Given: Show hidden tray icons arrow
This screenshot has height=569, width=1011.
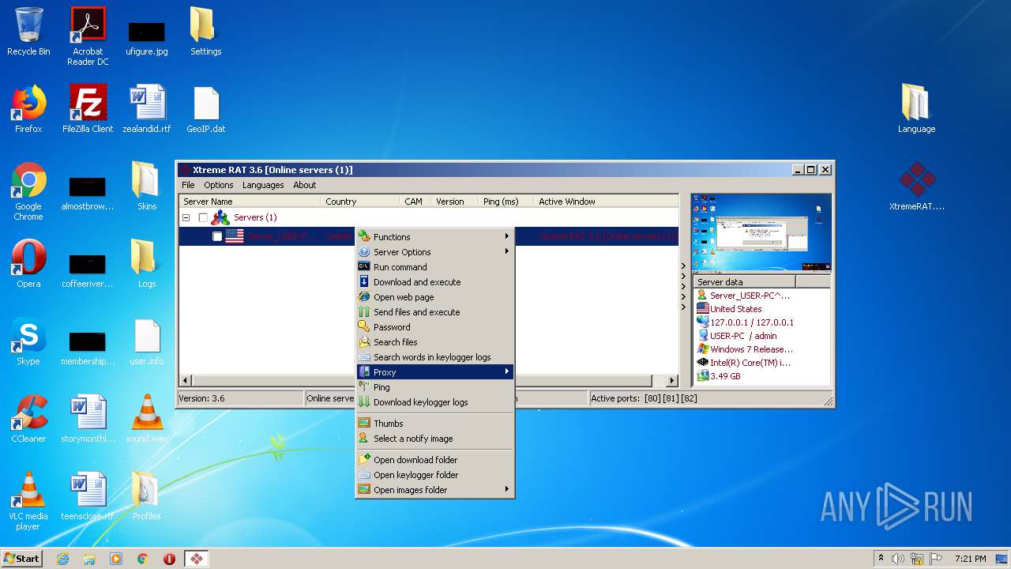Looking at the screenshot, I should pyautogui.click(x=881, y=559).
